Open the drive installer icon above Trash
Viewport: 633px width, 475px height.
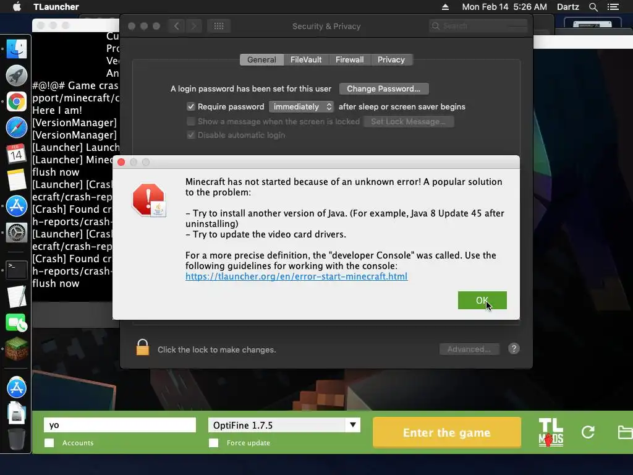[17, 413]
